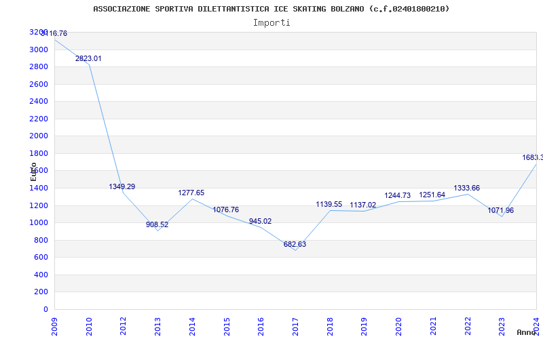Select the lowest value label 682.63

(x=295, y=244)
